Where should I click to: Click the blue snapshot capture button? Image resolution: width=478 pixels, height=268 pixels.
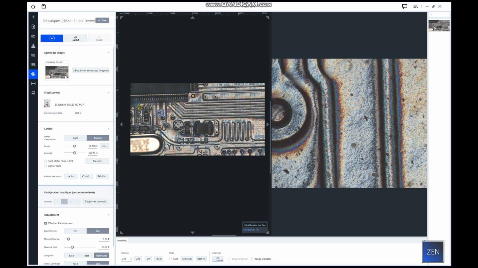click(x=52, y=38)
